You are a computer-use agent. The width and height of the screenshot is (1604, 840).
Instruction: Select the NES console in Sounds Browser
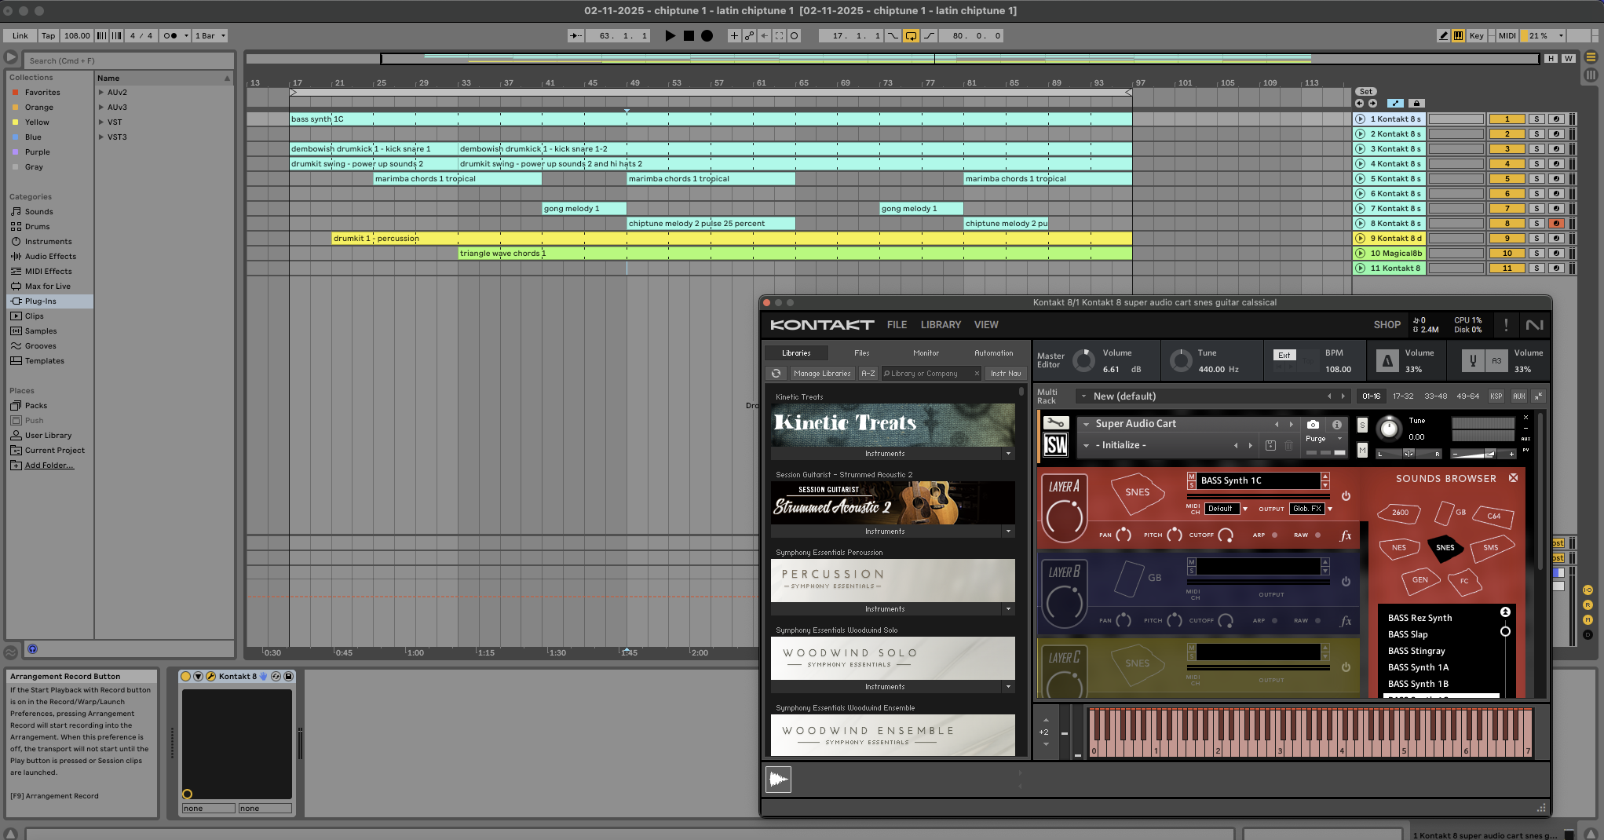(x=1399, y=548)
